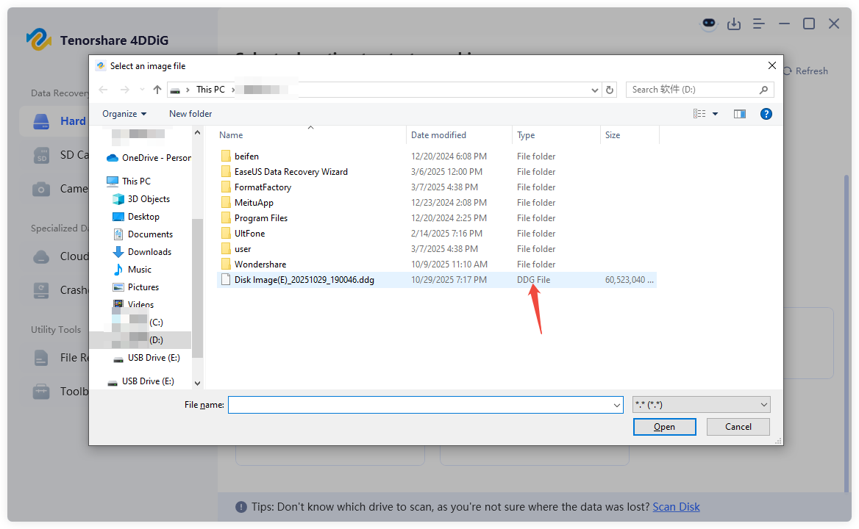The height and width of the screenshot is (529, 859).
Task: Close the Select an image file dialog
Action: (x=772, y=65)
